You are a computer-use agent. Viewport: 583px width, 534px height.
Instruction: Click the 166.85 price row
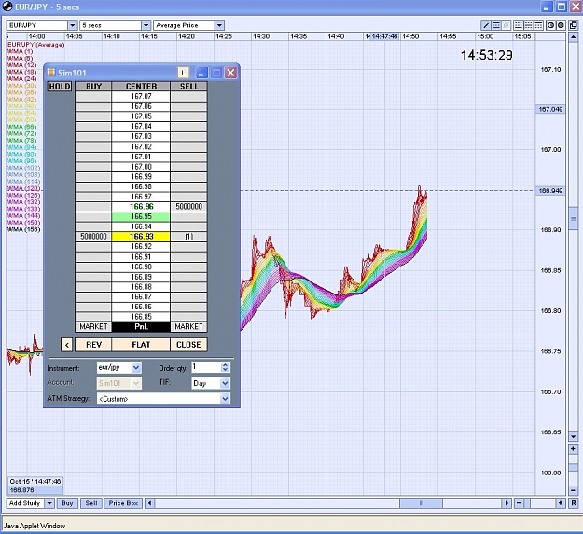(141, 317)
